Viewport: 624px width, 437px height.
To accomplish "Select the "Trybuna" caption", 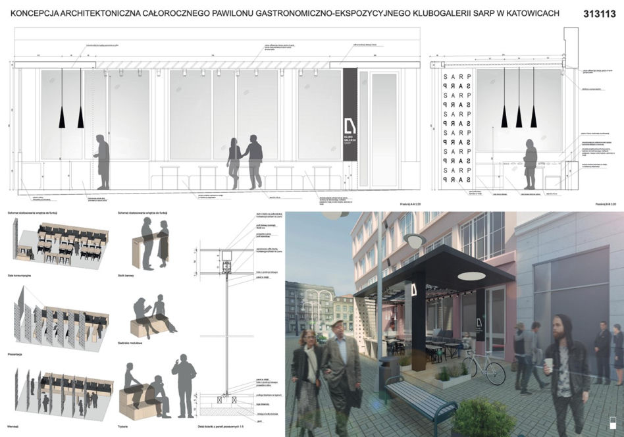I will [x=123, y=426].
